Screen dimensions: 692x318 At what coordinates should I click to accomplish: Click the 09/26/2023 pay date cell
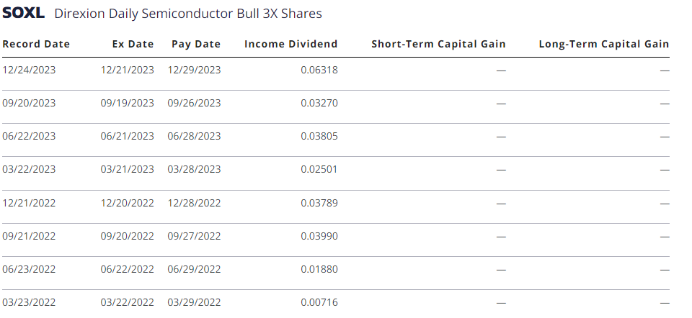click(x=194, y=103)
